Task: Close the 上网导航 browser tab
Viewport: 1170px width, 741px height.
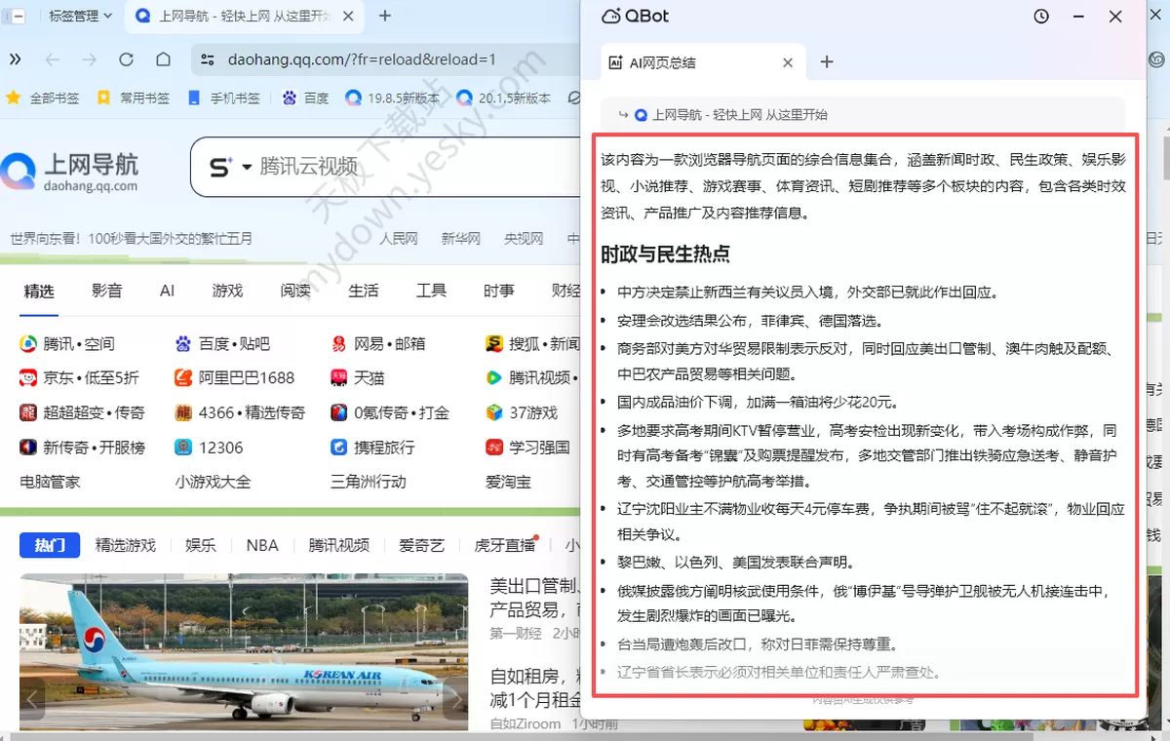Action: [x=350, y=16]
